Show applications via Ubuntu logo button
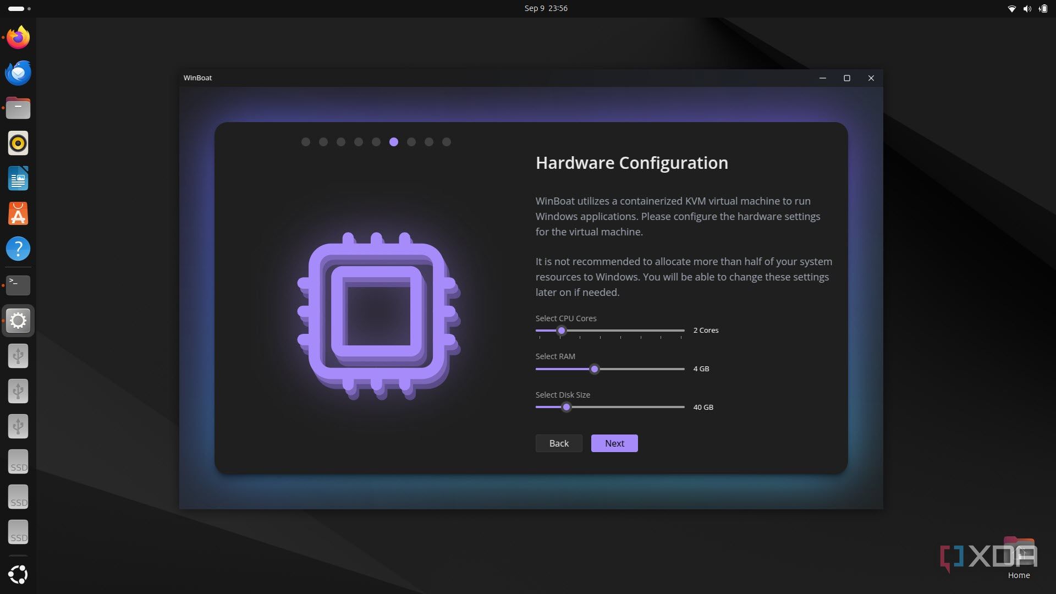 (18, 574)
